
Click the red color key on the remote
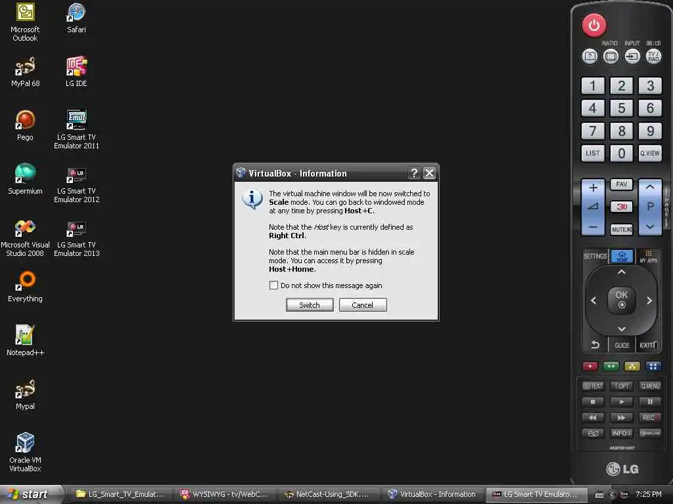590,366
